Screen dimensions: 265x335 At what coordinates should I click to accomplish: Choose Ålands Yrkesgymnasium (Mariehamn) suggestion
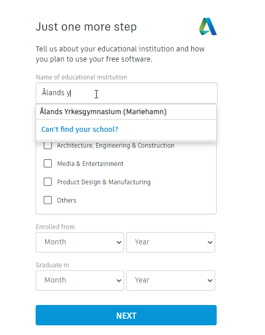[x=126, y=111]
